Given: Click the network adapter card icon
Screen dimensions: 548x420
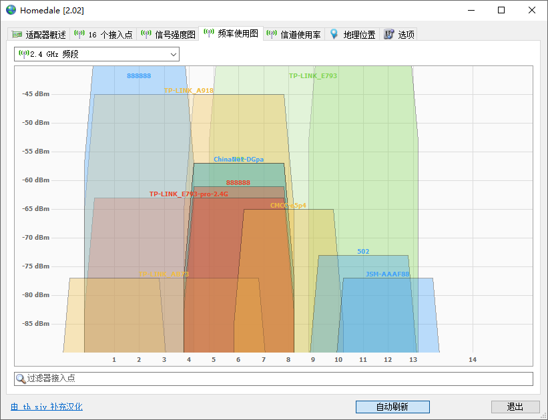Looking at the screenshot, I should [x=17, y=35].
